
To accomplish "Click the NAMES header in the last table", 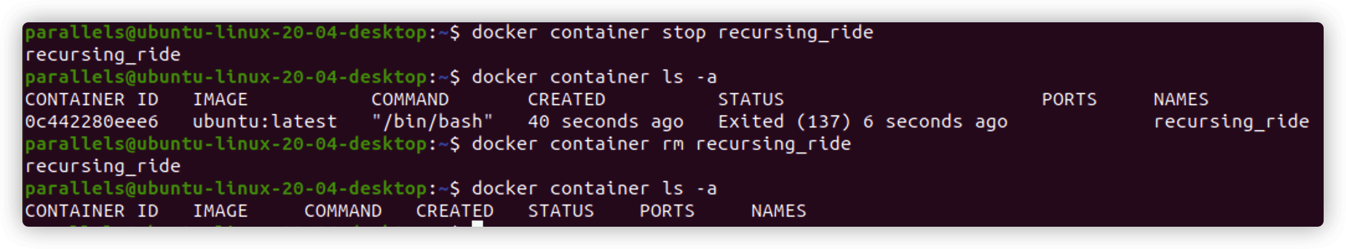I will tap(779, 211).
